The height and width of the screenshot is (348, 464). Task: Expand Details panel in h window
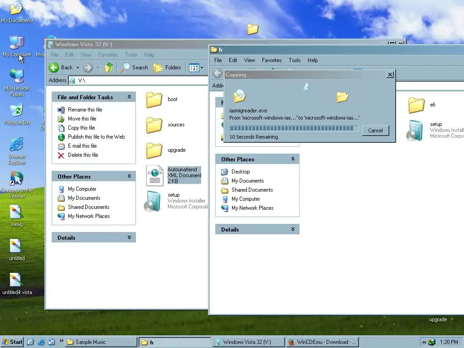[293, 229]
